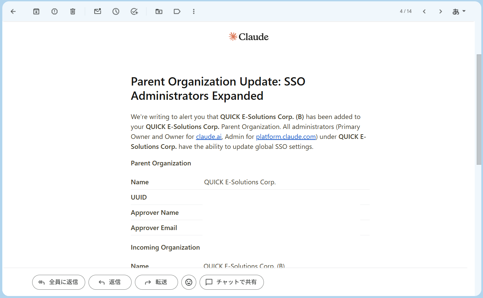Add this email to Tasks
Screen dimensions: 483x298
pyautogui.click(x=134, y=12)
